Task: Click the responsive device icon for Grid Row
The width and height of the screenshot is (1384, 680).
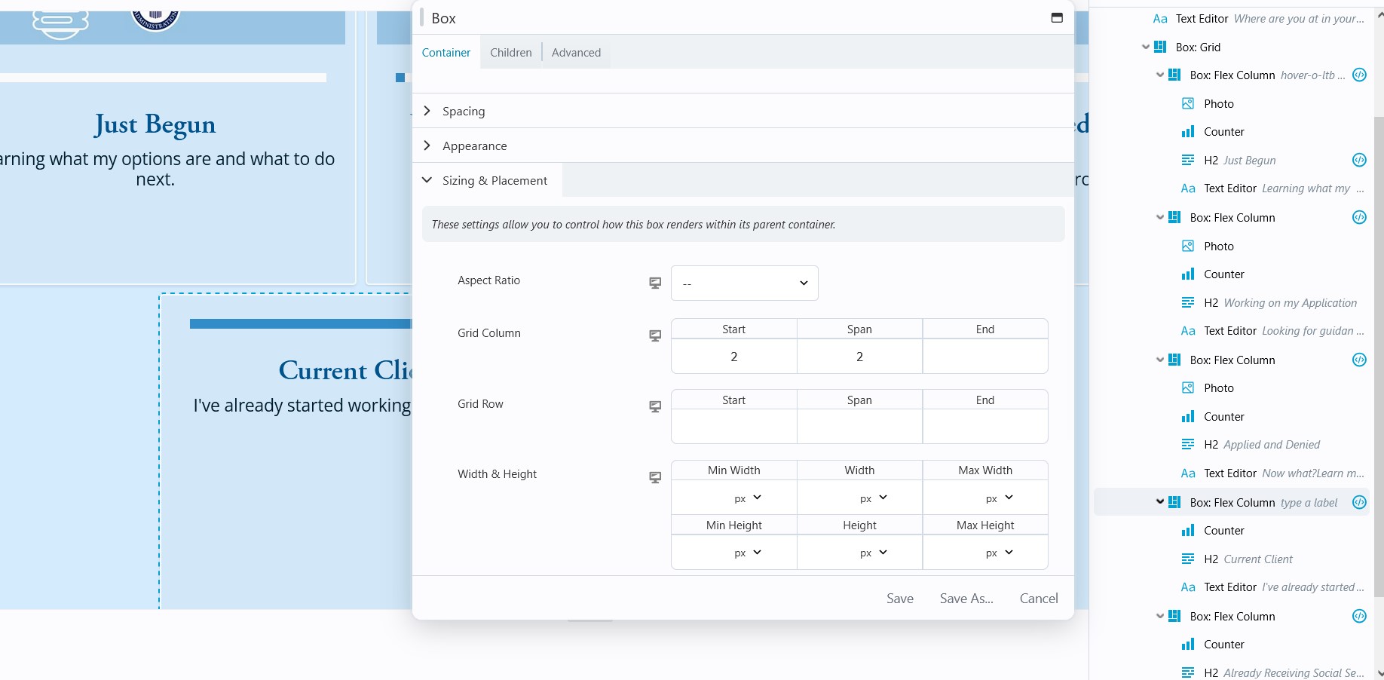Action: point(655,406)
